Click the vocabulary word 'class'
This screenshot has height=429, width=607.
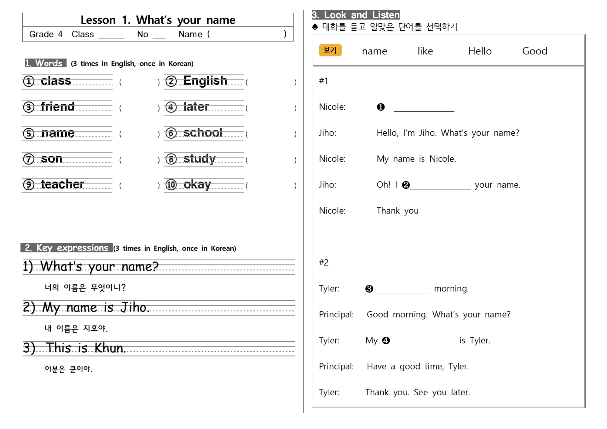[56, 81]
